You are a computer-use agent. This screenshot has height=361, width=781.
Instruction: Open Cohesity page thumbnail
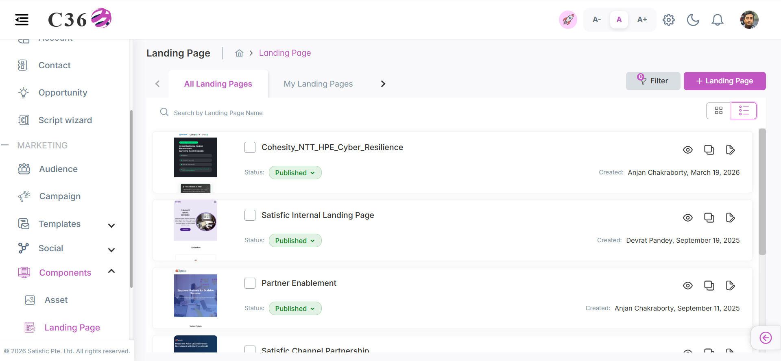[196, 162]
